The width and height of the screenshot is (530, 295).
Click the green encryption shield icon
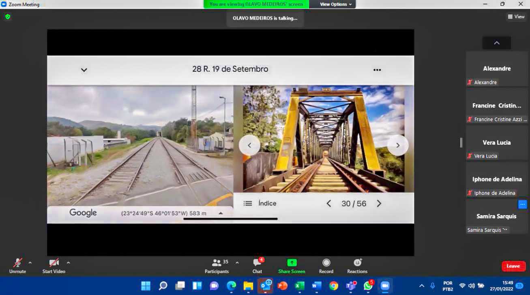pos(8,17)
